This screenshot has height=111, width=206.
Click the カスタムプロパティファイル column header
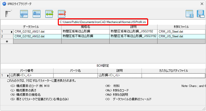tap(173, 71)
